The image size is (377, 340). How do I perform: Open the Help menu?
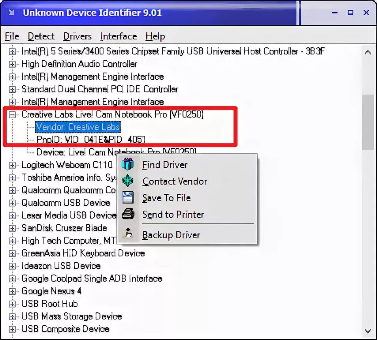(155, 36)
